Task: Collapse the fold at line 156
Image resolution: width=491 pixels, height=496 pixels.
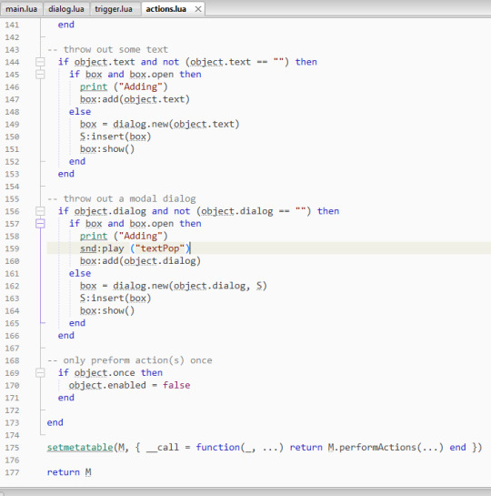Action: [40, 211]
